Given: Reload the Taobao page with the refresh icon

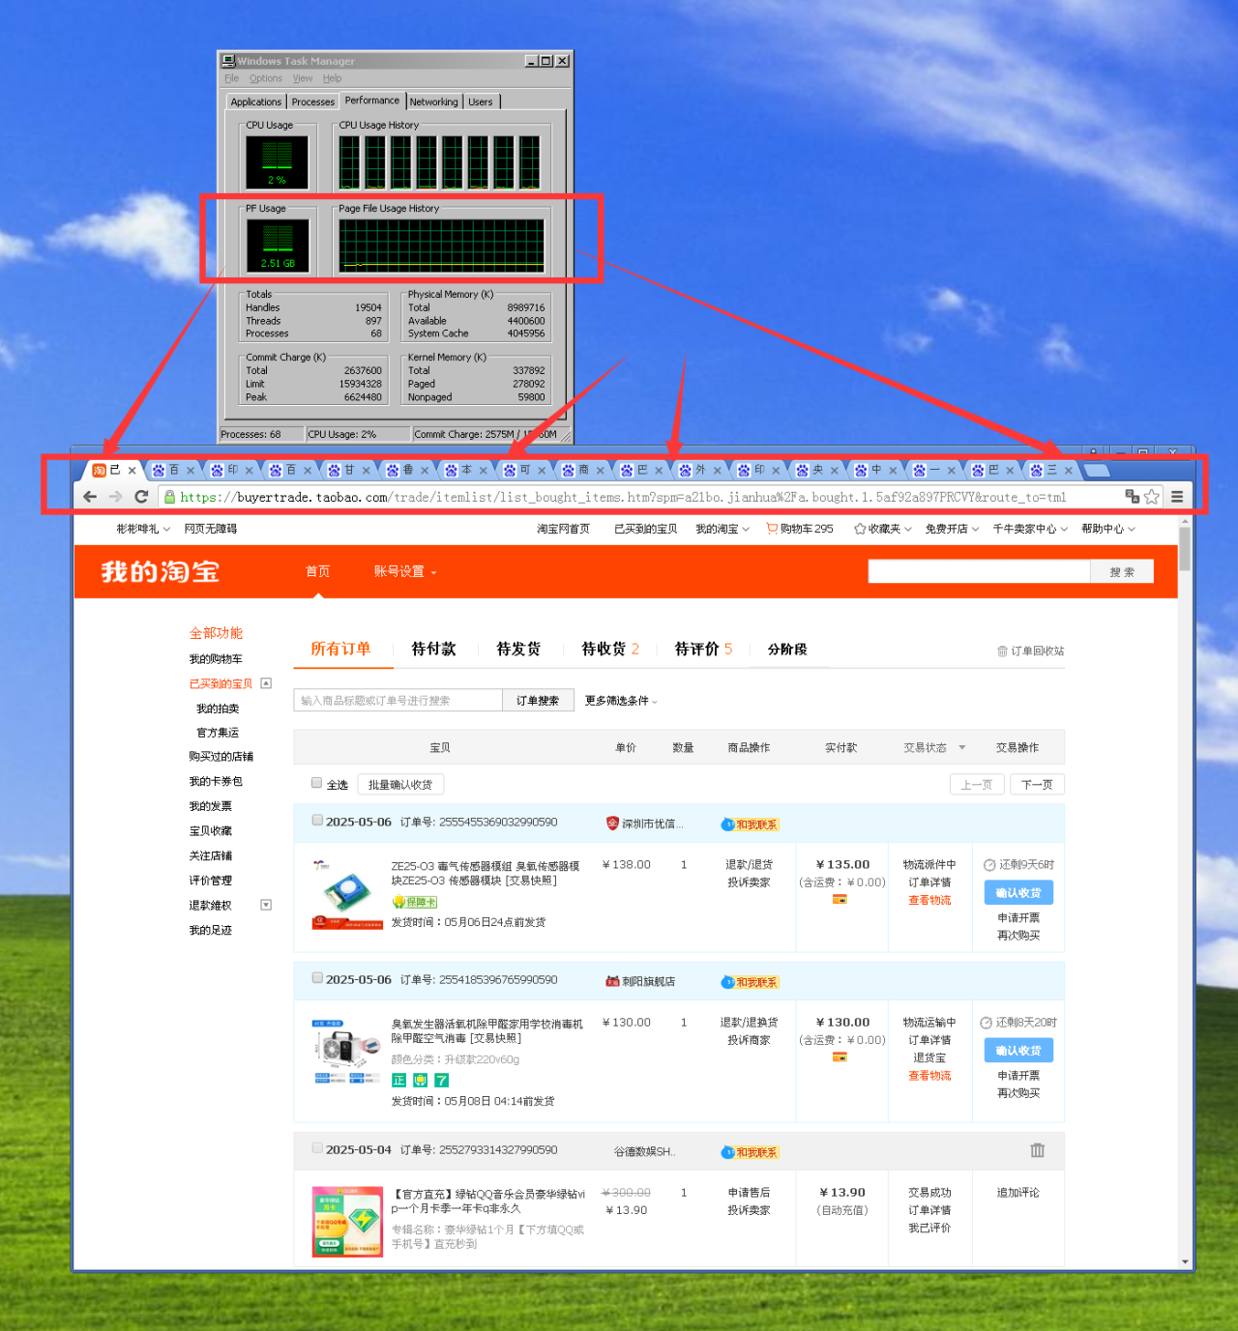Looking at the screenshot, I should (x=141, y=497).
